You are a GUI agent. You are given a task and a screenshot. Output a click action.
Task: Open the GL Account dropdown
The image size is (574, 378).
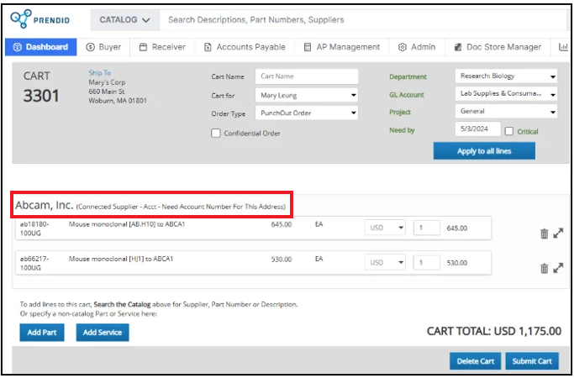pos(506,94)
